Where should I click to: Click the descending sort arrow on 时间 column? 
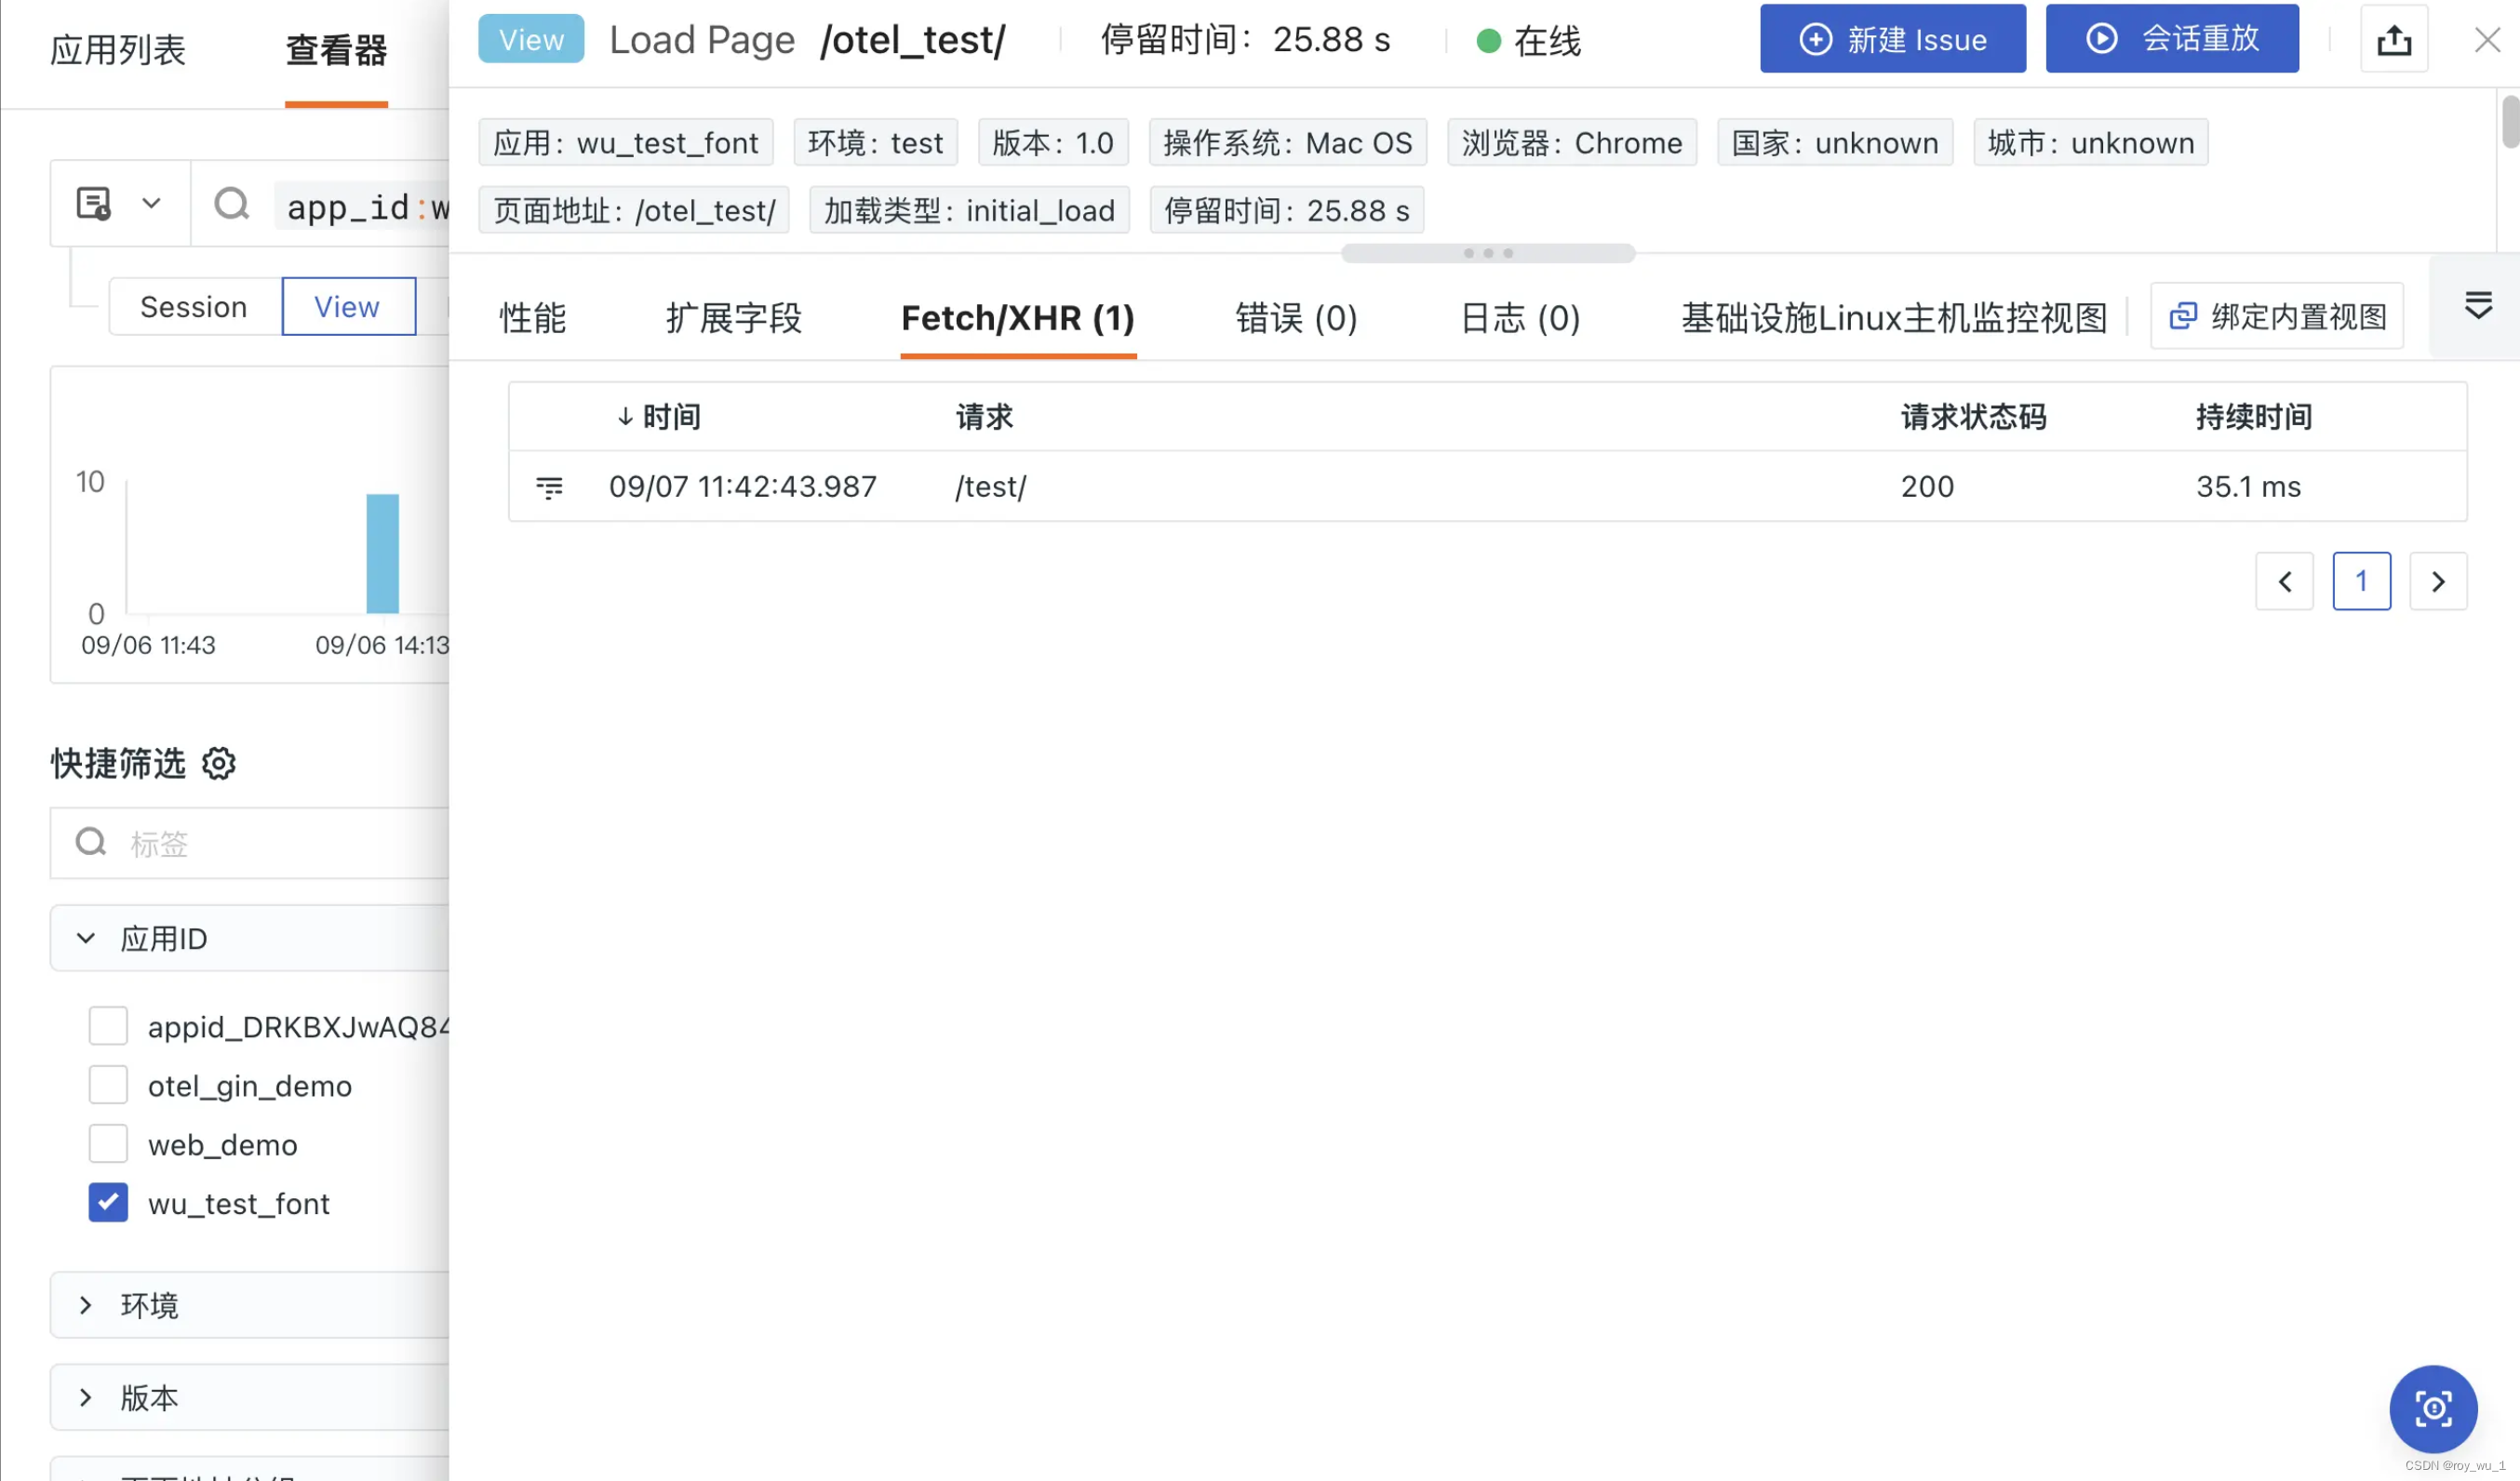(625, 416)
